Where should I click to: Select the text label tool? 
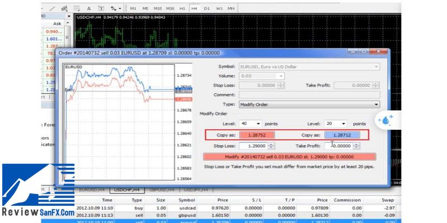pos(101,9)
